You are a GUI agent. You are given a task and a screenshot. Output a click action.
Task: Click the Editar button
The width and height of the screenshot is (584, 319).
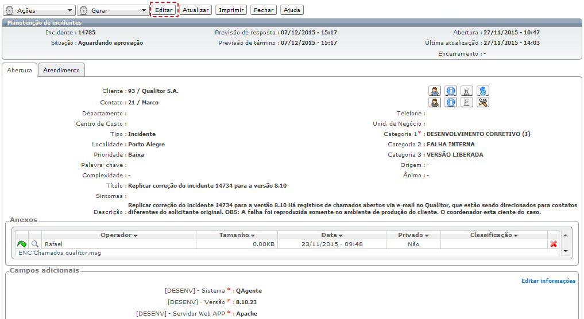[164, 10]
